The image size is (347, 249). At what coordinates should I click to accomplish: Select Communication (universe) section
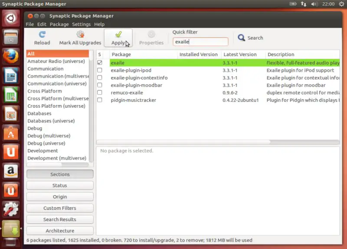58,83
